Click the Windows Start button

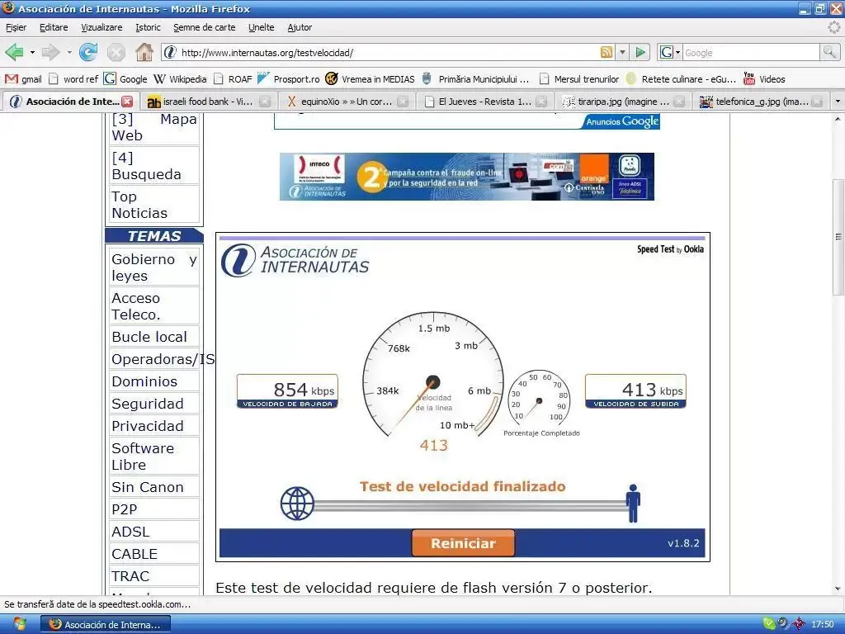[19, 624]
